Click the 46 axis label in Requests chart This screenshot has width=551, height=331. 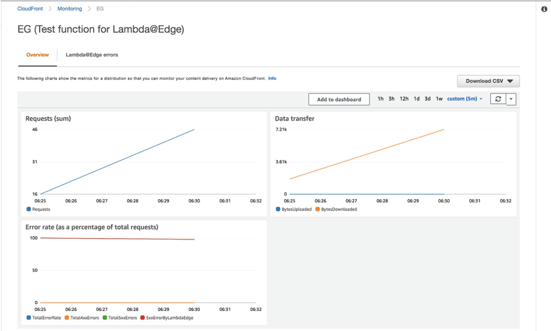coord(35,129)
